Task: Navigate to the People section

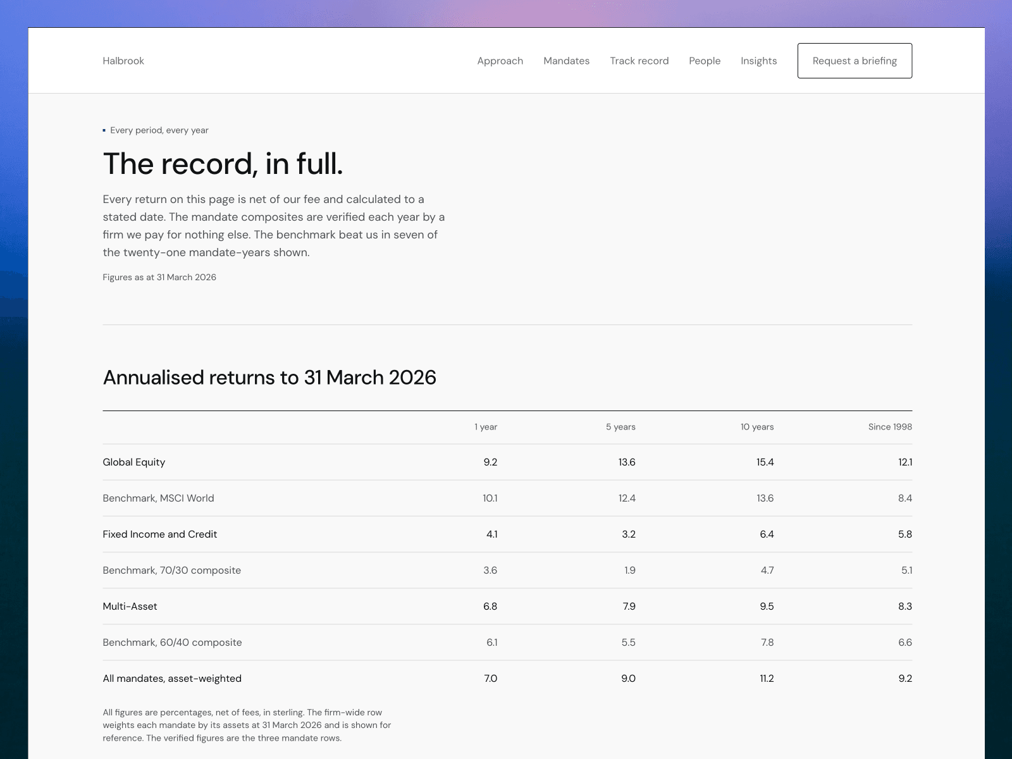Action: coord(705,61)
